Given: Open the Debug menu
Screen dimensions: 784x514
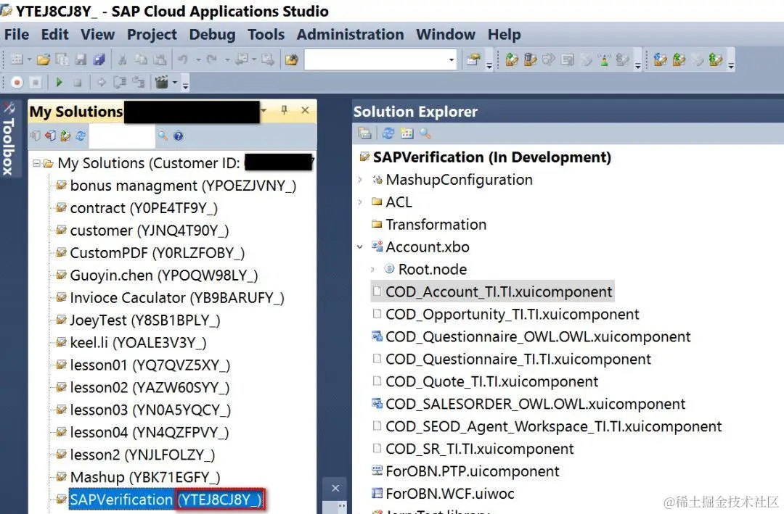Looking at the screenshot, I should coord(212,35).
